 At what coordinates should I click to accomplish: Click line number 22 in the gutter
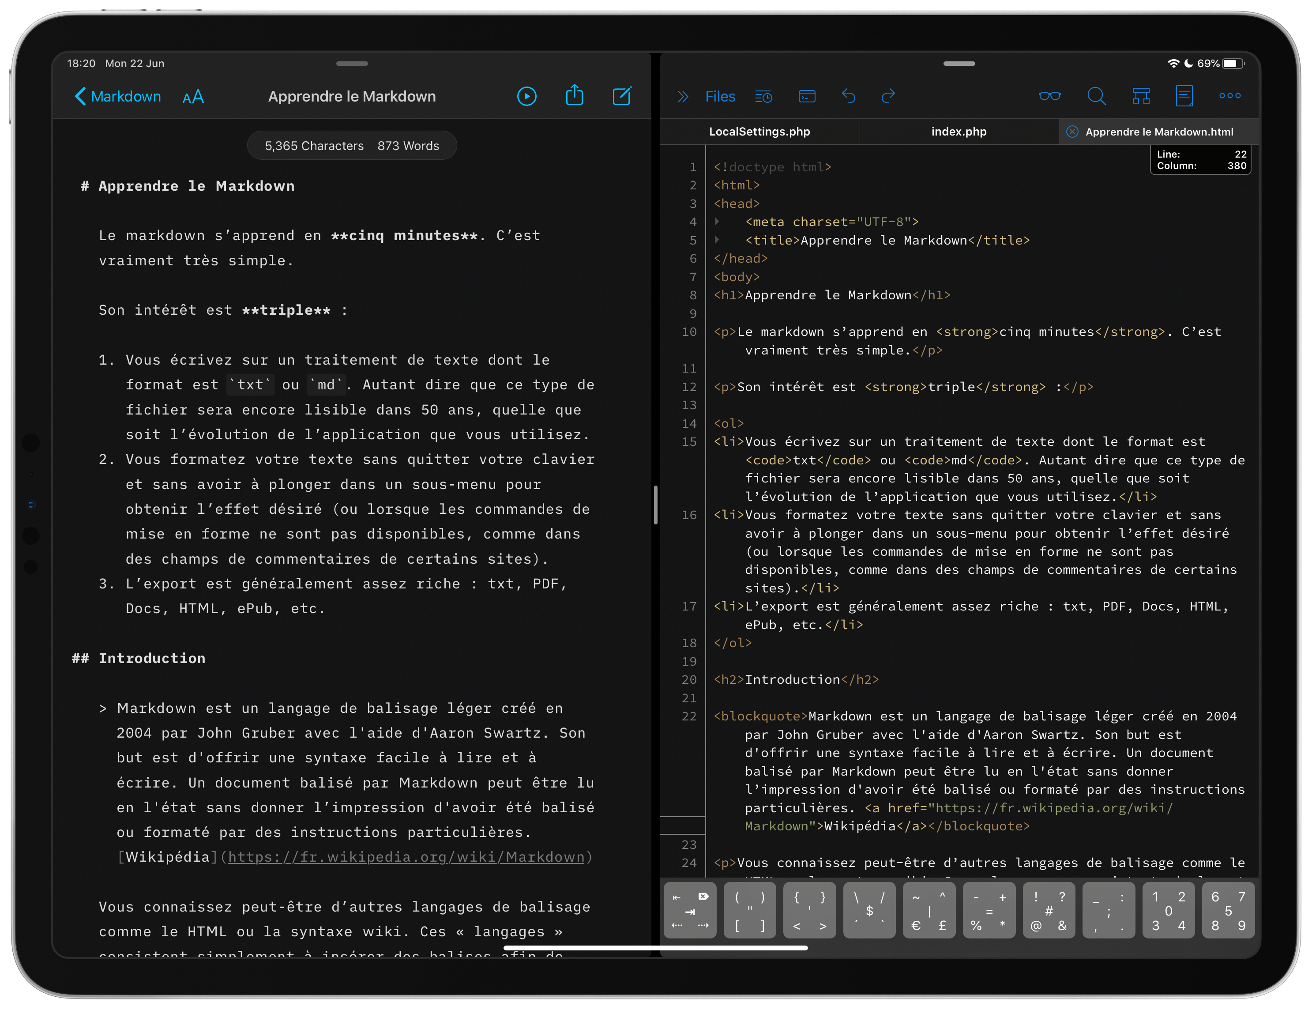(688, 716)
